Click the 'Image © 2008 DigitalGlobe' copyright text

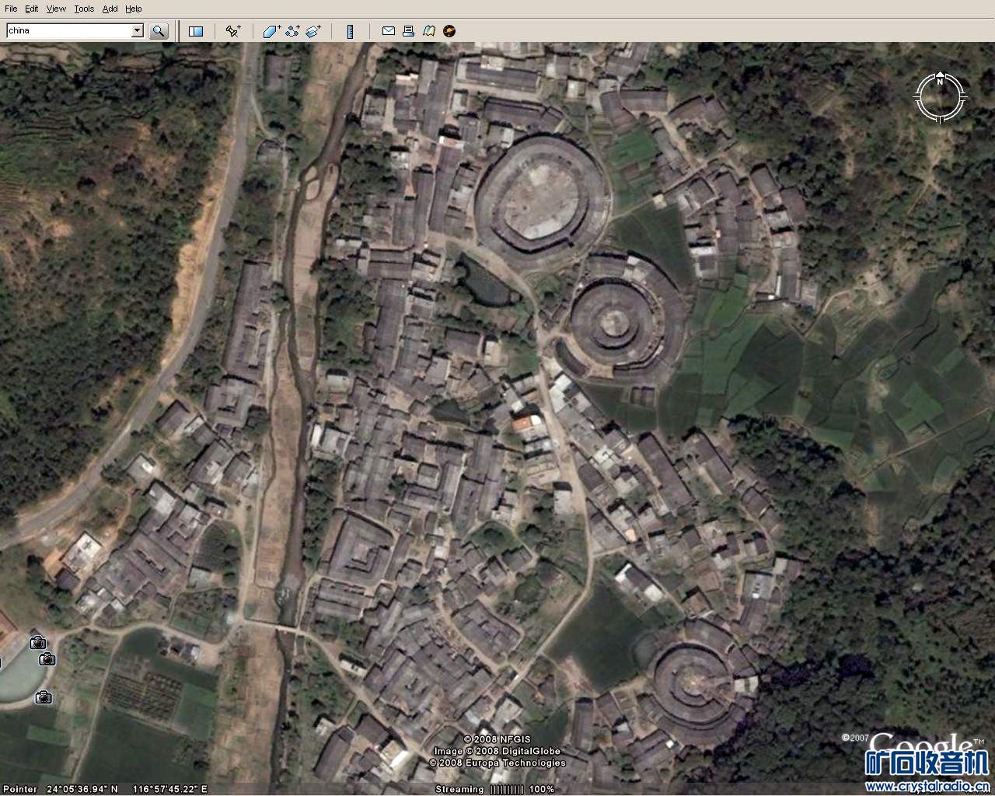(x=497, y=751)
